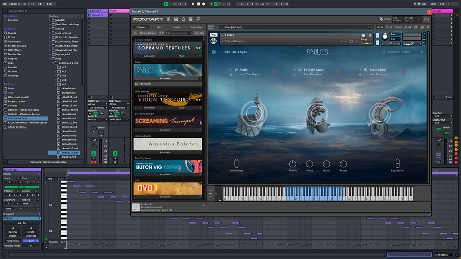The width and height of the screenshot is (461, 259).
Task: Click the Randomize velocity button
Action: 13,241
